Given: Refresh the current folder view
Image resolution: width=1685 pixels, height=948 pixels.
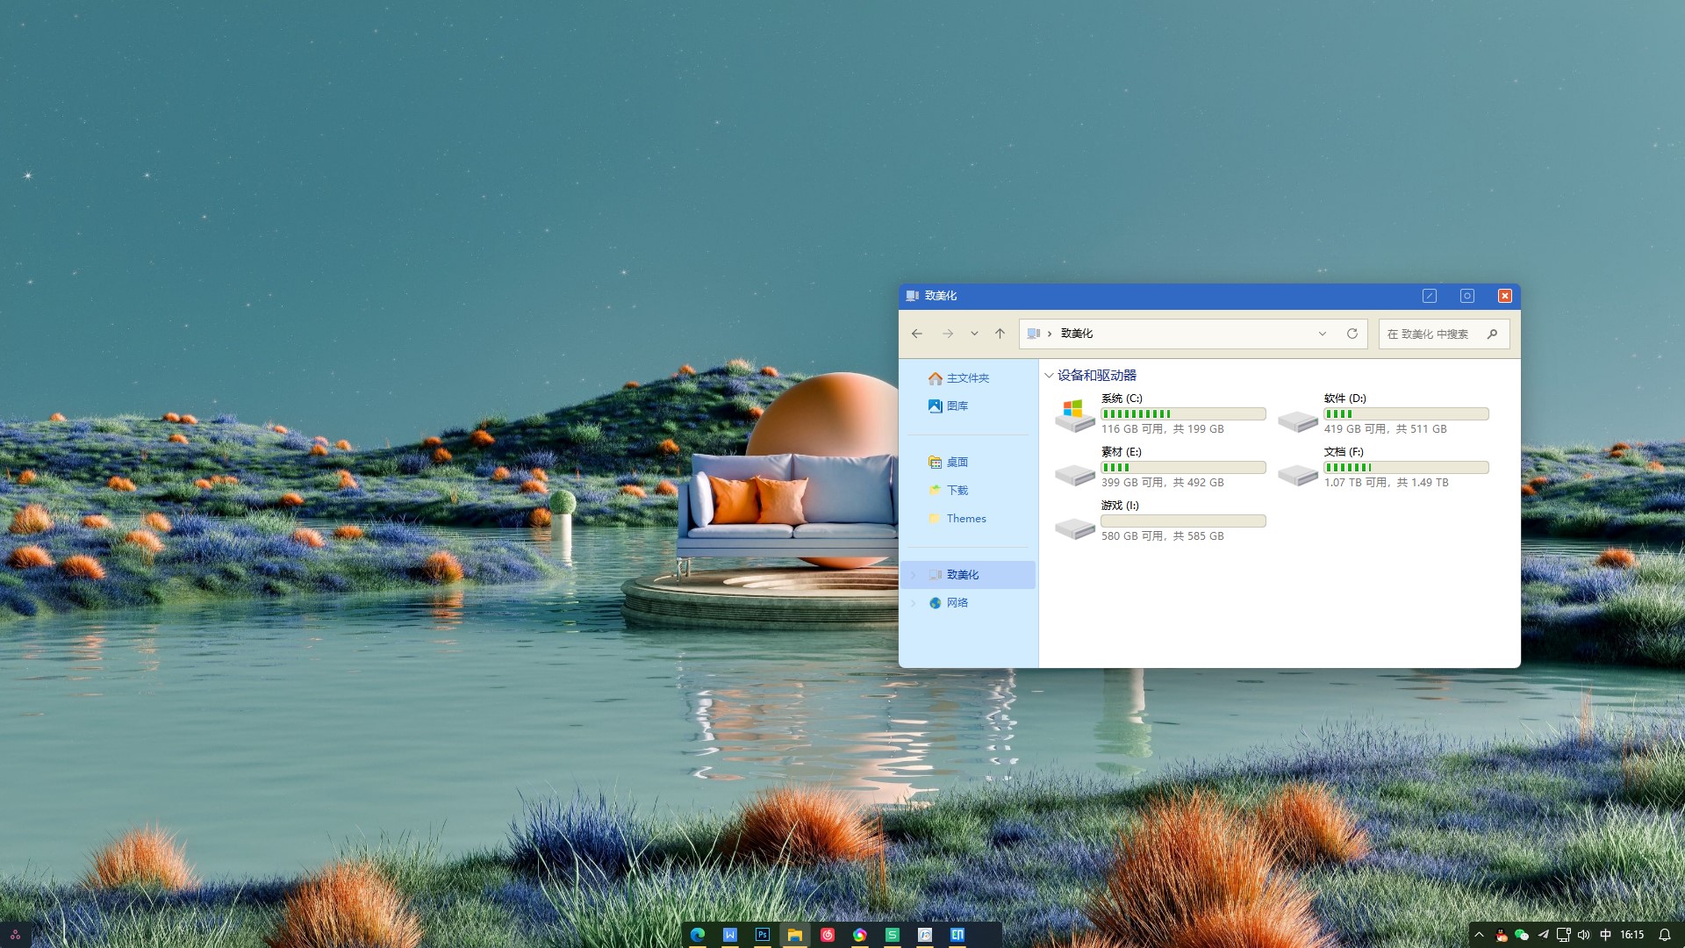Looking at the screenshot, I should 1352,334.
